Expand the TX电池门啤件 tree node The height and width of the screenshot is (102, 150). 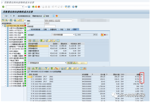[5, 60]
